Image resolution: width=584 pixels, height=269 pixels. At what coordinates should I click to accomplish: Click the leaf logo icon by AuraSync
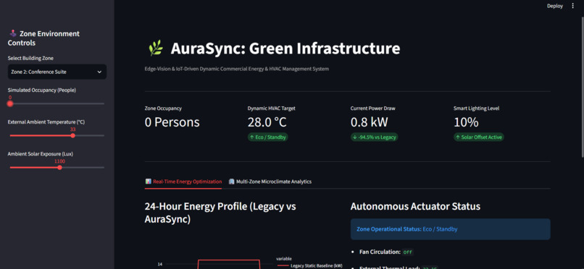coord(155,48)
